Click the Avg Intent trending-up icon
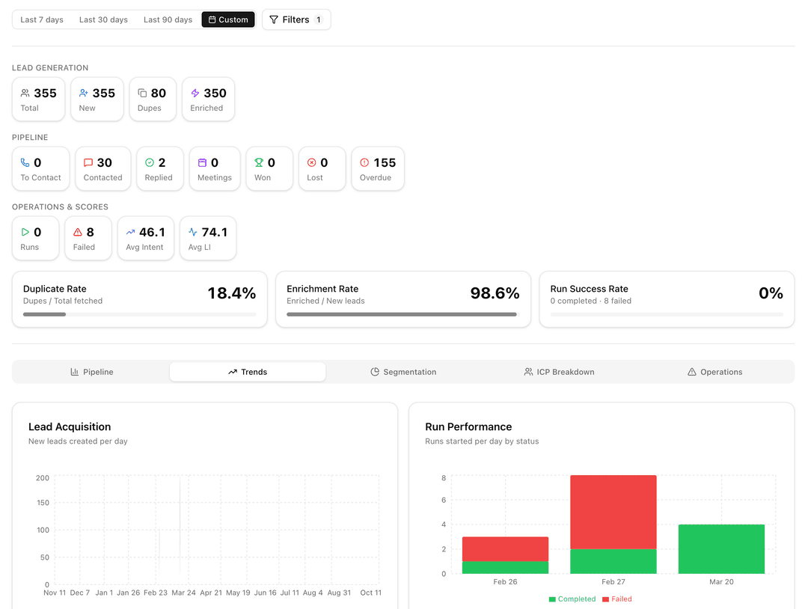Screen dimensions: 808x609 tap(130, 233)
